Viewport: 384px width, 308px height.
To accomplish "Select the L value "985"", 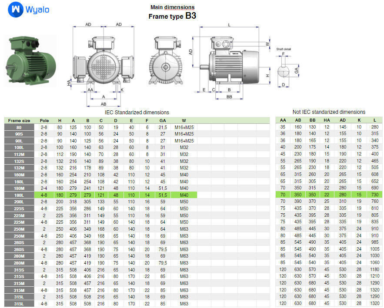I will click(x=375, y=242).
